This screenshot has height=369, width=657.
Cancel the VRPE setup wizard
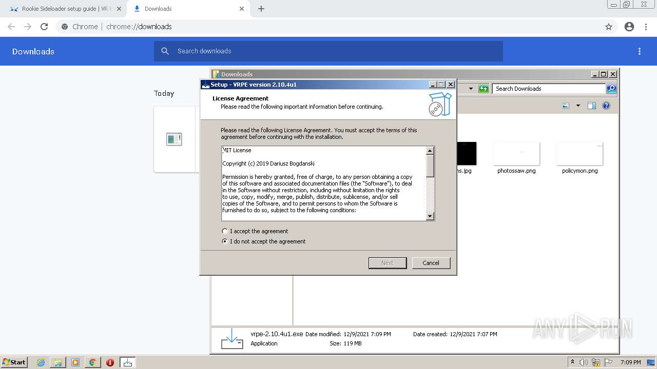(x=431, y=263)
